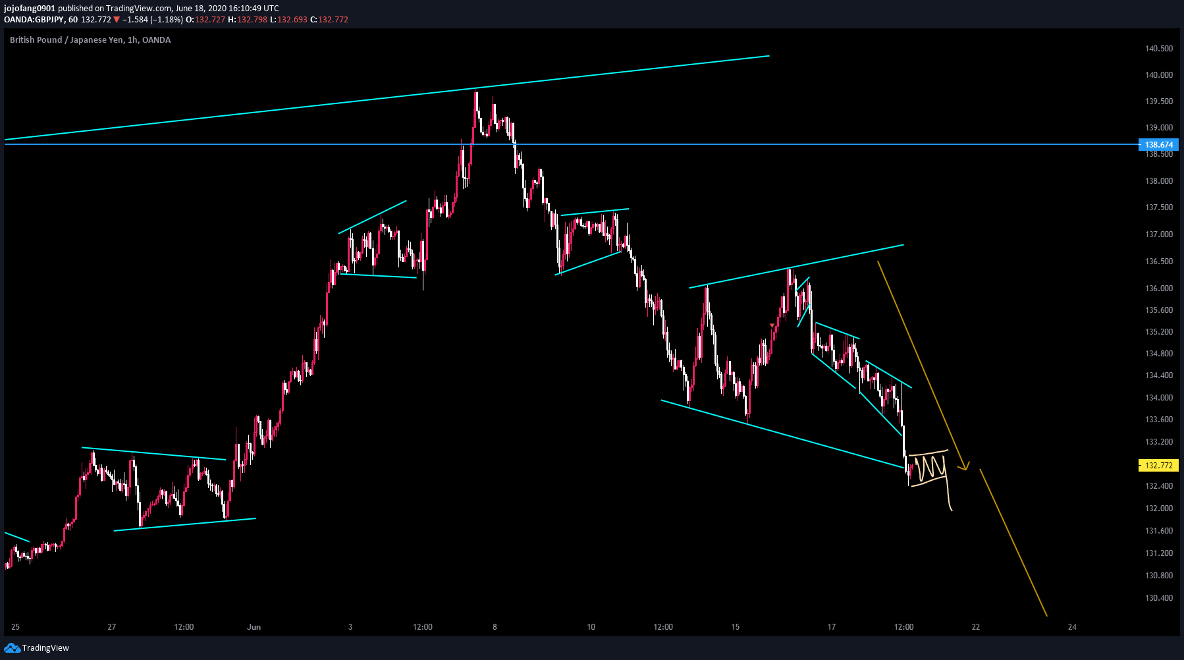The image size is (1184, 660).
Task: Click the 135.600 price axis label
Action: [x=1159, y=310]
